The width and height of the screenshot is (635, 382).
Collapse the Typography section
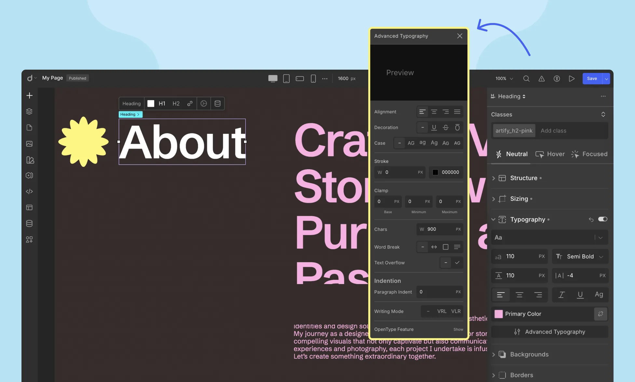493,219
